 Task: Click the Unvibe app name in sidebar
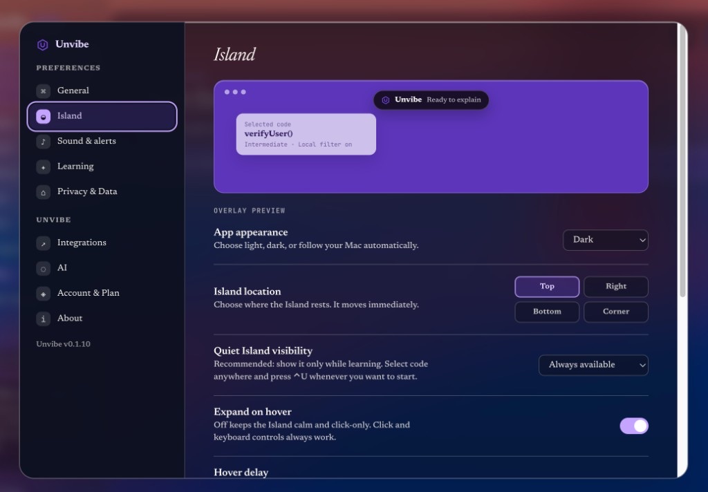pyautogui.click(x=72, y=44)
